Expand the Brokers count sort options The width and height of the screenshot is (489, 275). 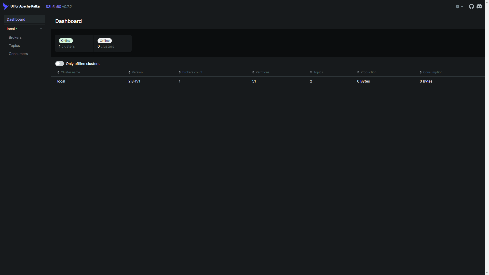click(180, 72)
